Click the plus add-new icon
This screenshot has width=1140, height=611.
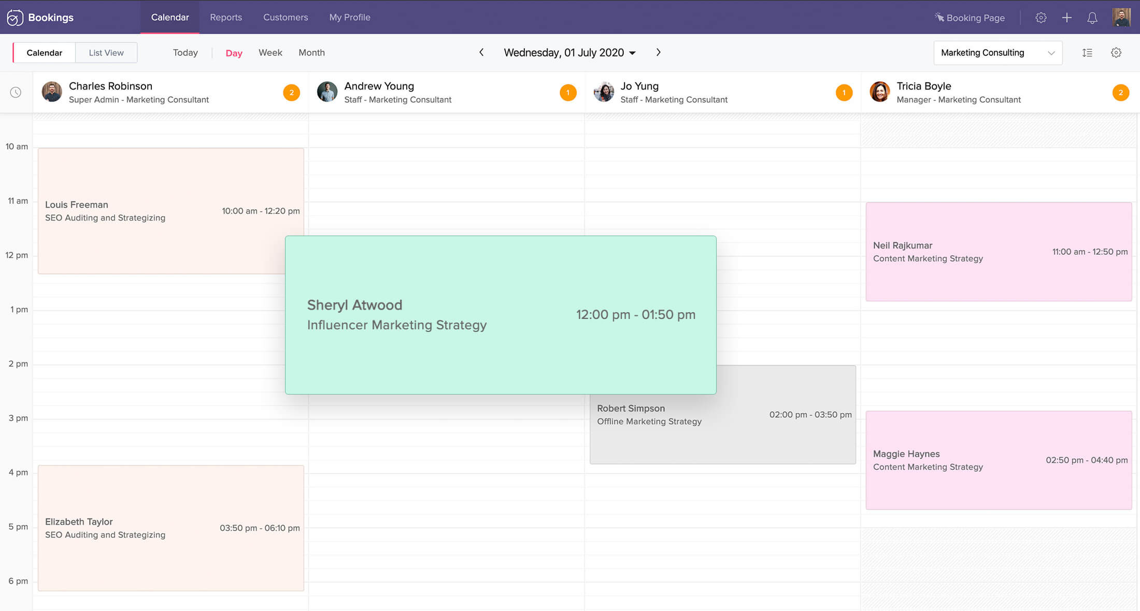(x=1066, y=18)
